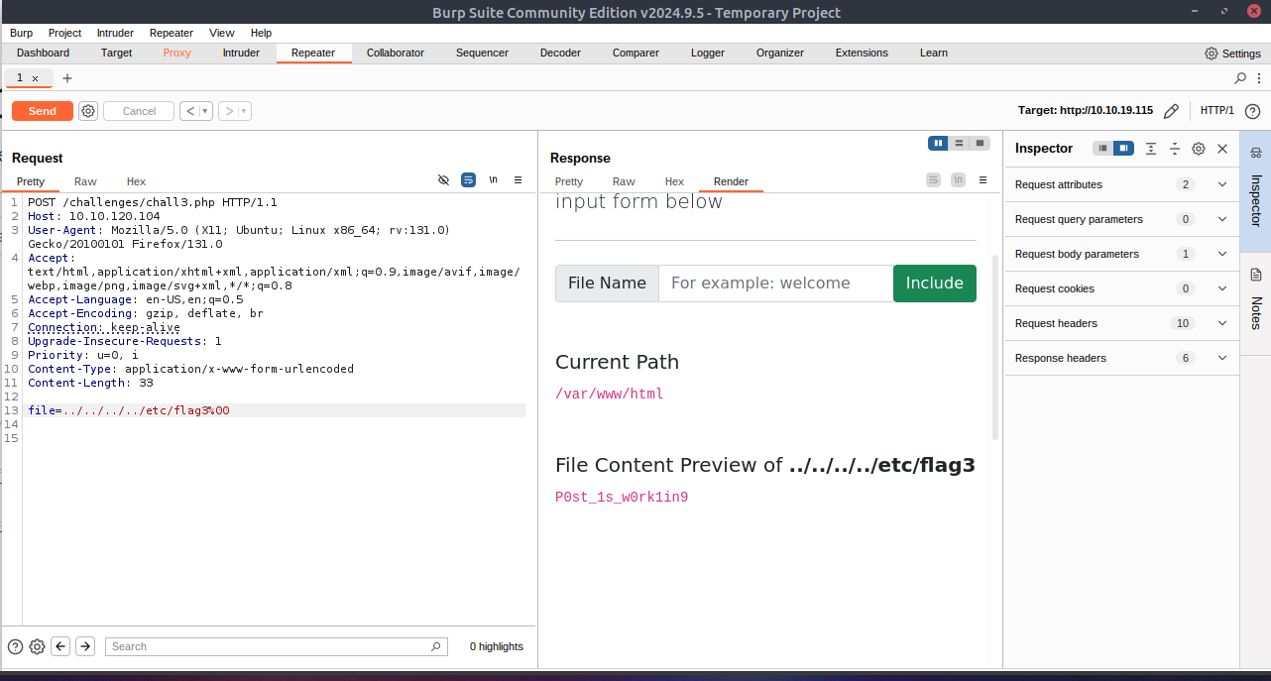Open search settings gear at bottom
This screenshot has width=1271, height=681.
(x=37, y=646)
